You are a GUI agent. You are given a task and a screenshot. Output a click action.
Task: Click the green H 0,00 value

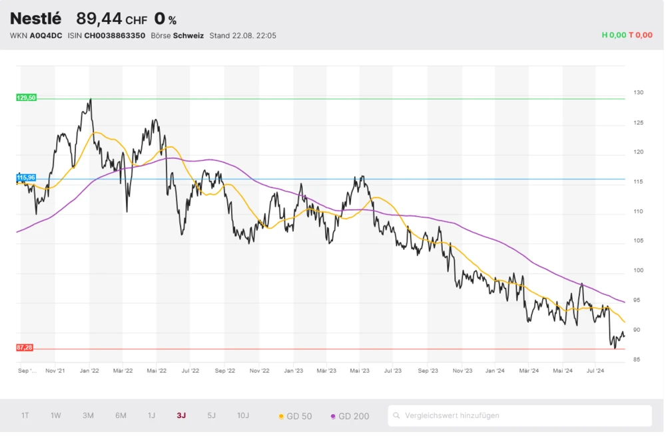click(x=613, y=35)
